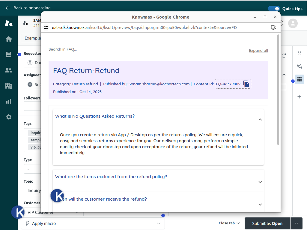This screenshot has height=230, width=307.
Task: Open the Customers icon in sidebar
Action: [x=9, y=70]
